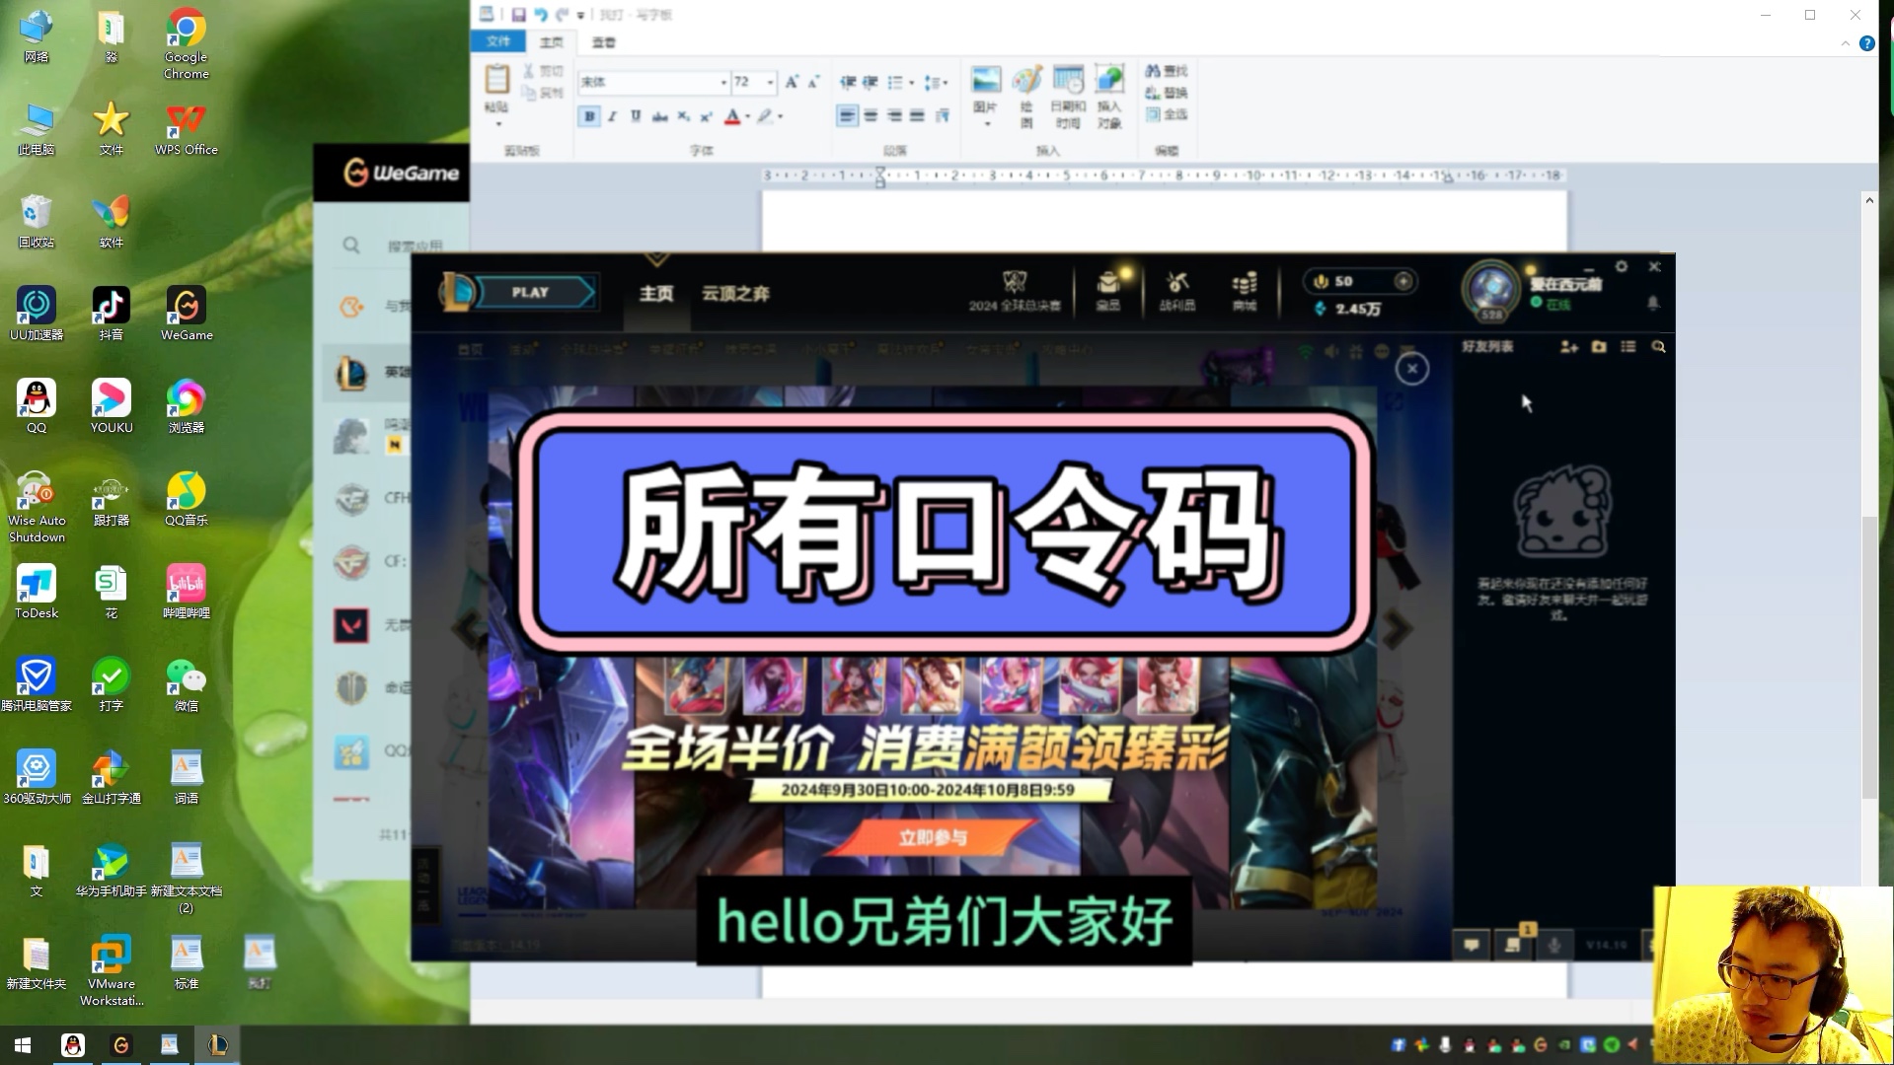Toggle superscript in WordPad

(707, 116)
